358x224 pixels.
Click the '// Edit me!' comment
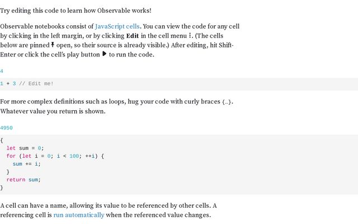click(x=36, y=83)
